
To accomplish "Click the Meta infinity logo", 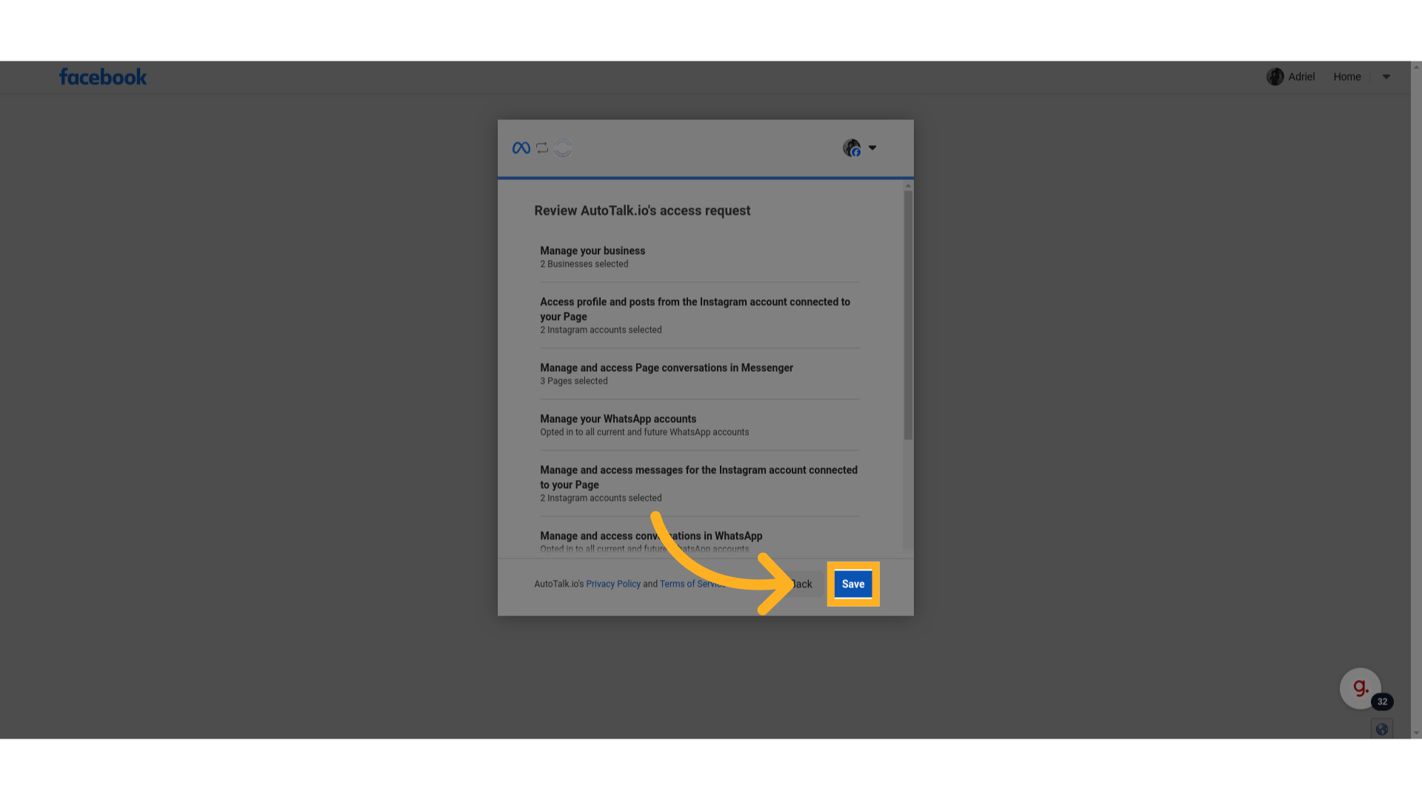I will 521,148.
